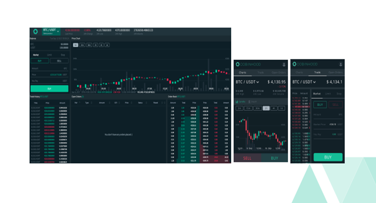Image resolution: width=376 pixels, height=203 pixels.
Task: Click the Cobinhood logo in Trade mobile screen
Action: (294, 64)
